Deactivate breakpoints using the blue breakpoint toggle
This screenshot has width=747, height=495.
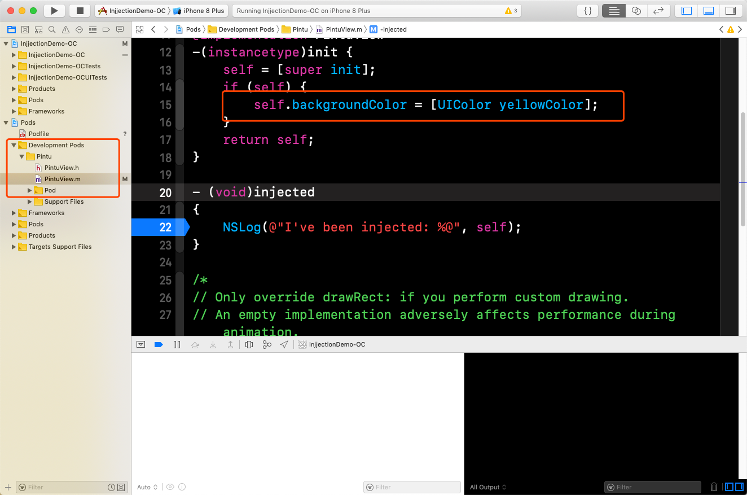point(159,344)
